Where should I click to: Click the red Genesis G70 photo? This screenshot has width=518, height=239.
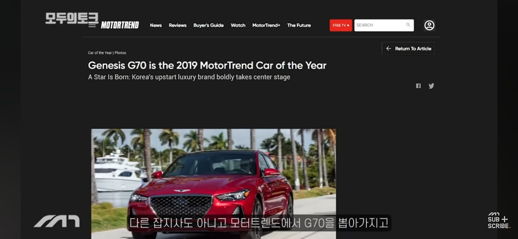213,184
